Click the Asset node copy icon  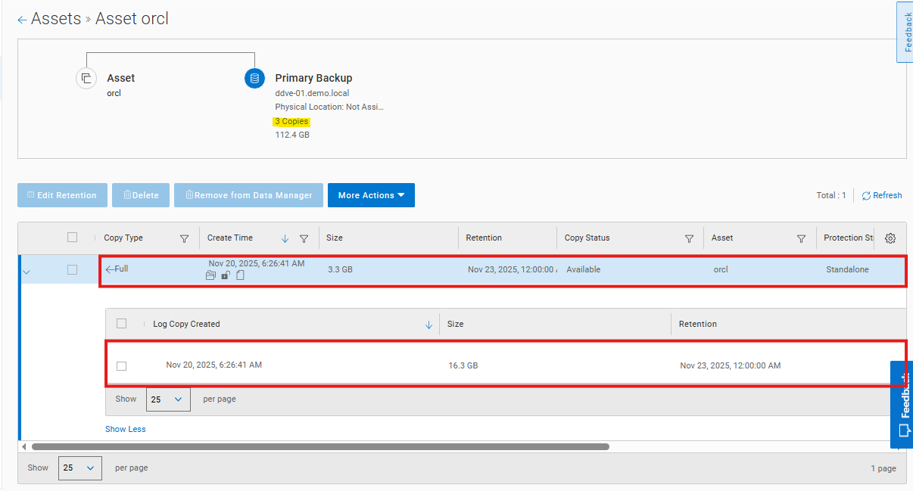tap(86, 78)
